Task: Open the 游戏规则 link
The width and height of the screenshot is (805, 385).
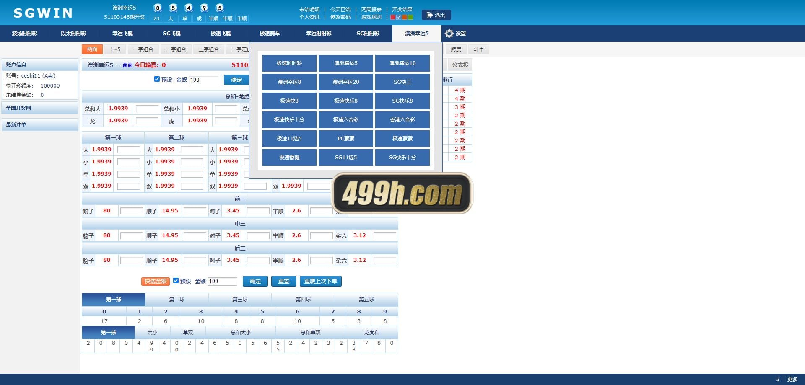Action: pos(371,17)
